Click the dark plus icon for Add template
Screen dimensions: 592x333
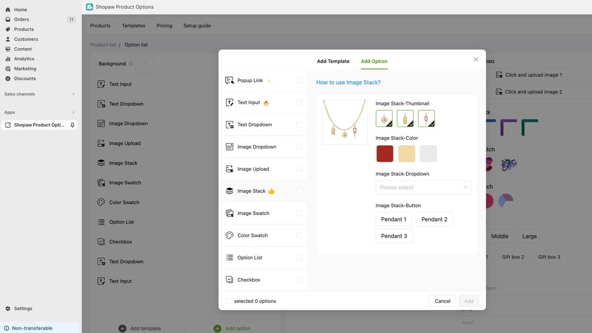point(122,328)
